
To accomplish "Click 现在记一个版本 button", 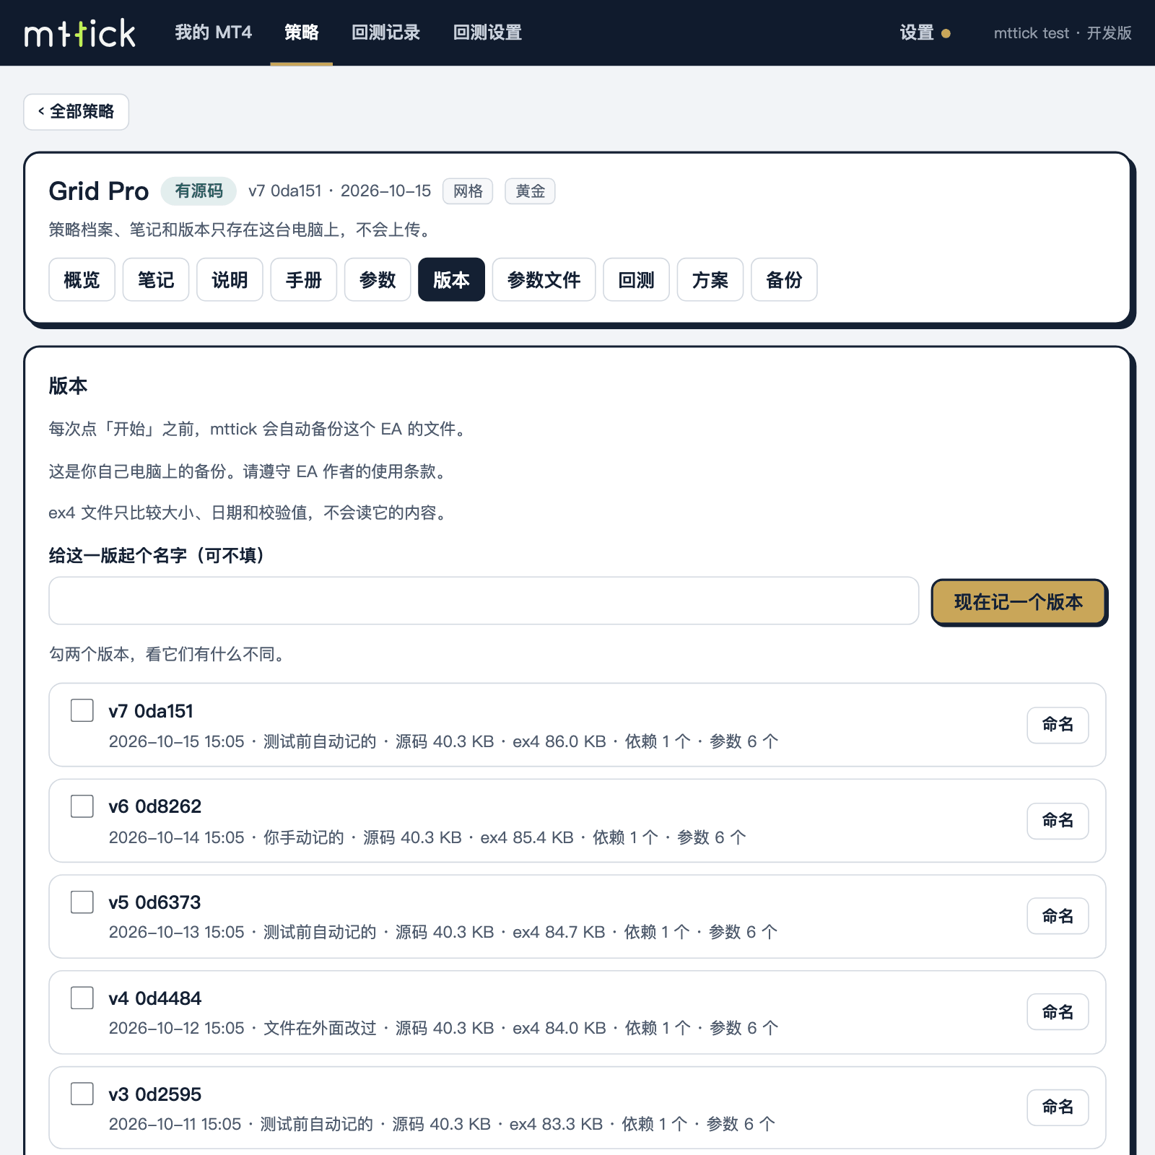I will 1019,602.
